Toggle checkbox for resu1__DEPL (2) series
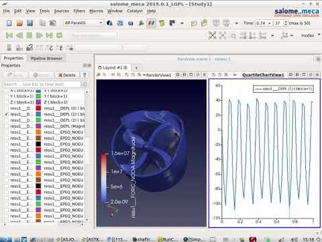The image size is (322, 242). tap(6, 120)
